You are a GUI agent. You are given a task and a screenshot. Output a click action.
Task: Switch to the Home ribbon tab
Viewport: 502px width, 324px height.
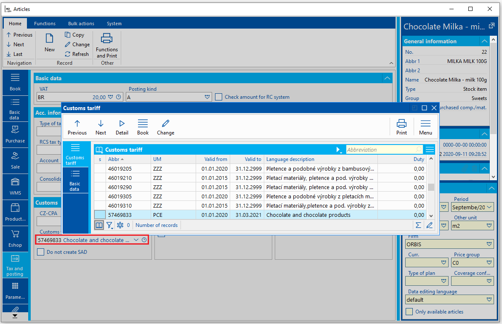(x=15, y=24)
